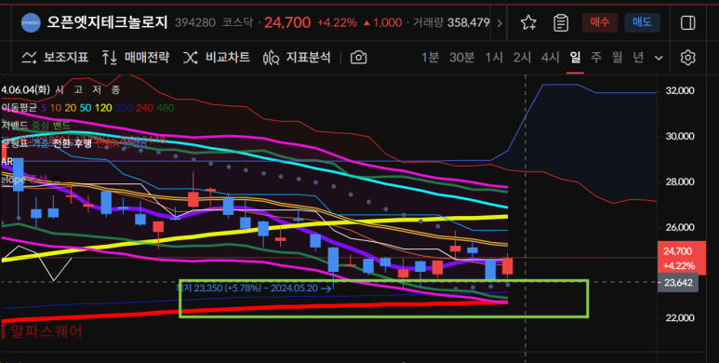Add the stock to favorites via the star icon
Screen dimensions: 719x363
tap(528, 22)
